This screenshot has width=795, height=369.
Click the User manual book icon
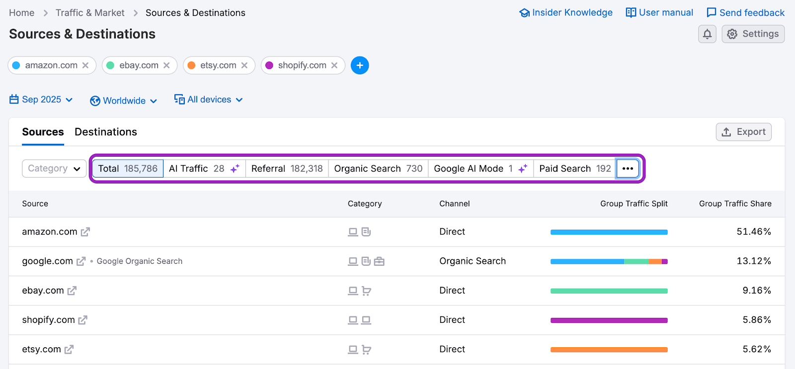pyautogui.click(x=631, y=13)
